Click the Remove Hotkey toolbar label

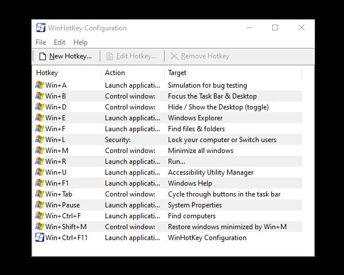tap(205, 56)
